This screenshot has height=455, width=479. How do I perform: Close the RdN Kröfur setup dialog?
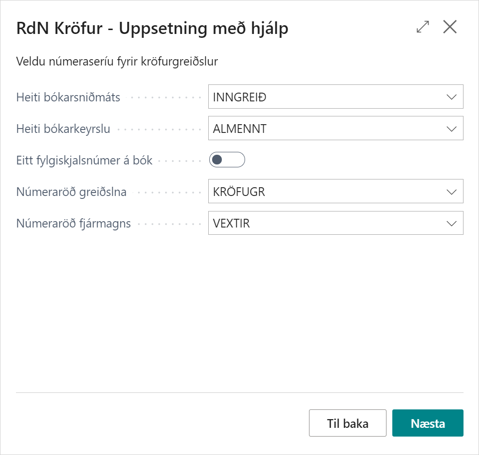coord(450,28)
